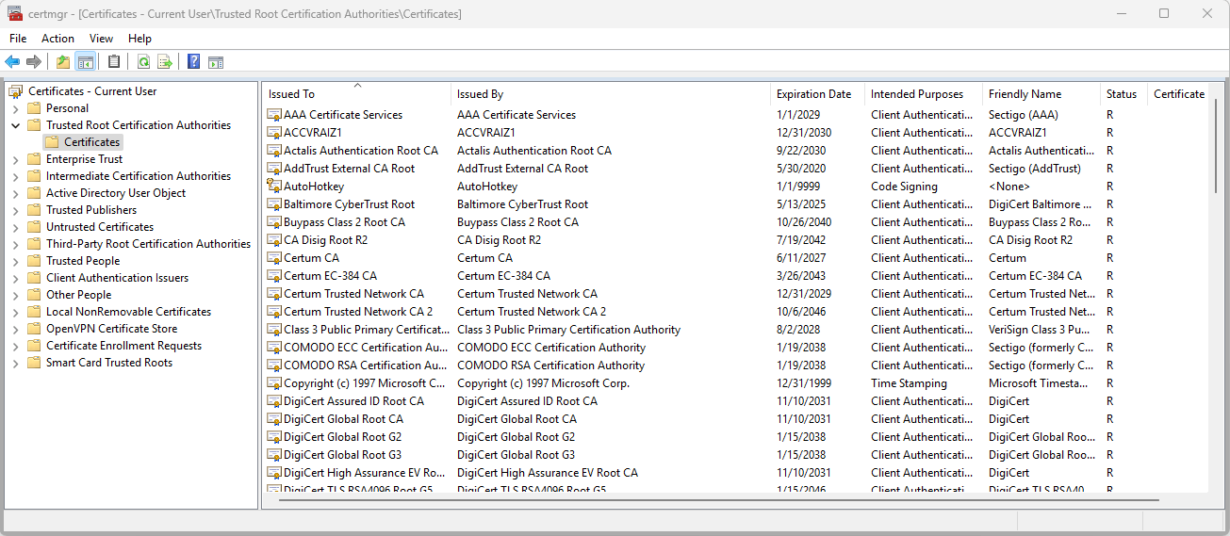Image resolution: width=1230 pixels, height=536 pixels.
Task: Click the AAA Certificate Services certificate icon
Action: pyautogui.click(x=274, y=115)
